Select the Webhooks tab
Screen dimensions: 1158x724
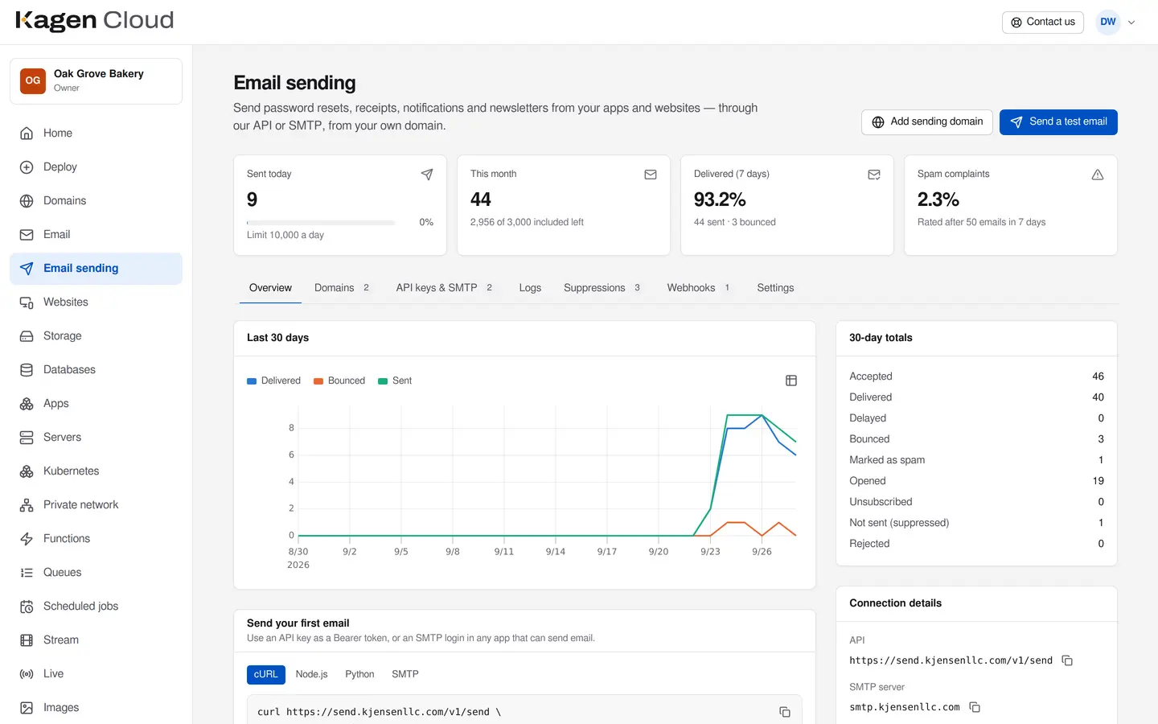coord(699,288)
